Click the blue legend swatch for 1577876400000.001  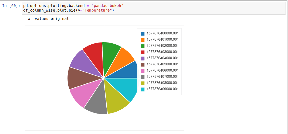(143, 34)
